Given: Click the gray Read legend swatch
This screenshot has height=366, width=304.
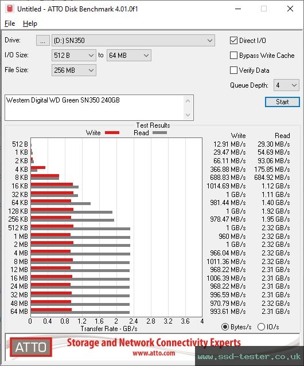Looking at the screenshot, I should [x=160, y=132].
